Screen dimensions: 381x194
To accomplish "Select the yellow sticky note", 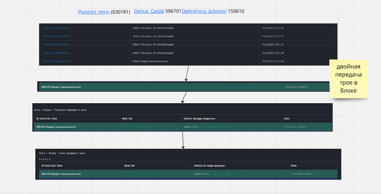I will pyautogui.click(x=348, y=79).
